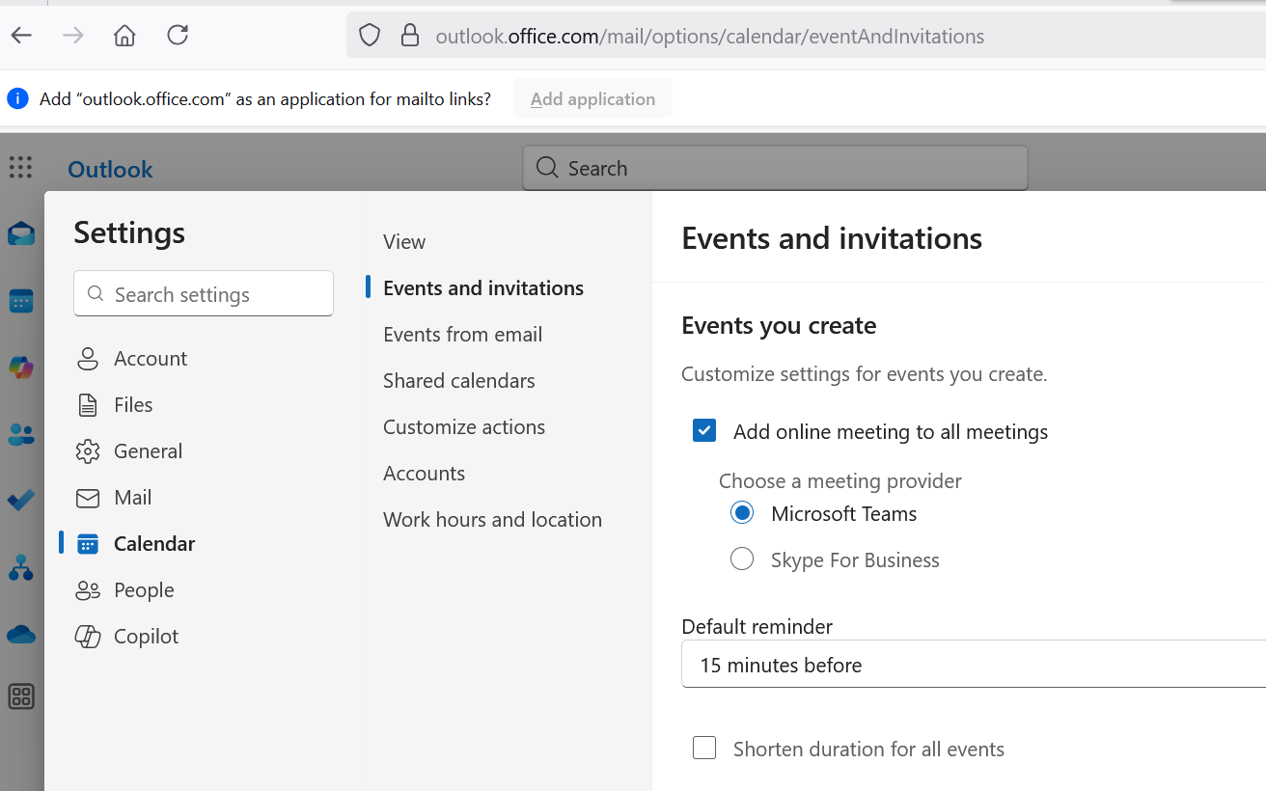The image size is (1266, 791).
Task: Go to Shared calendars settings
Action: point(458,381)
